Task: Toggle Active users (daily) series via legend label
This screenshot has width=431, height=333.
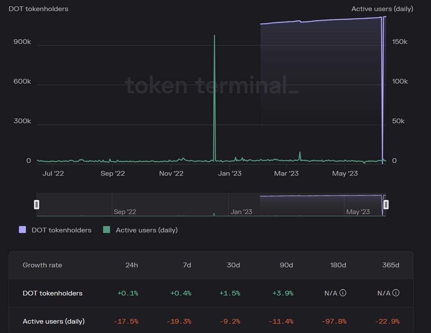Action: click(147, 230)
